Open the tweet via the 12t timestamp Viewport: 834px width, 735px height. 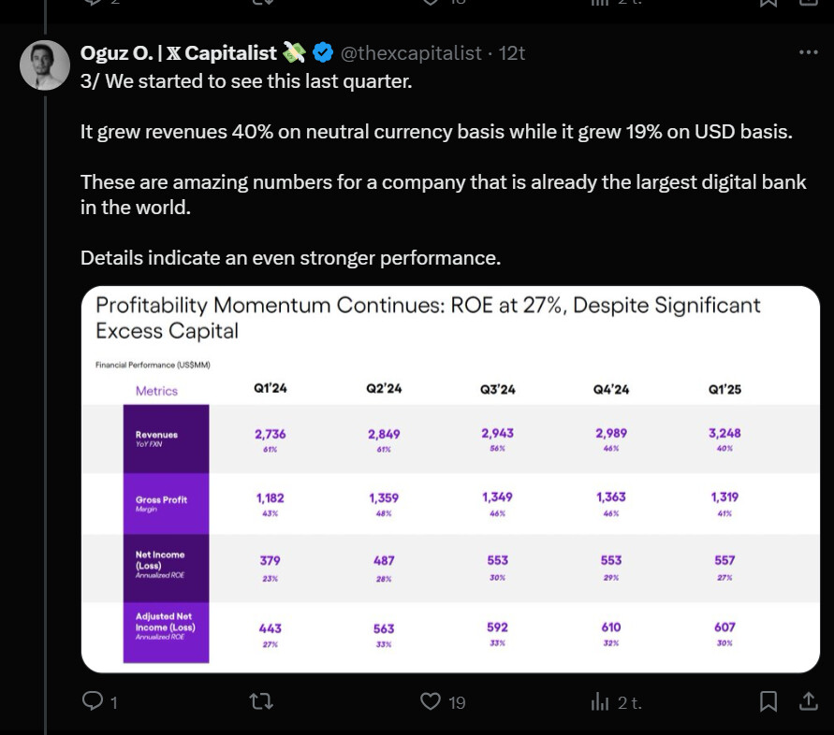click(512, 52)
